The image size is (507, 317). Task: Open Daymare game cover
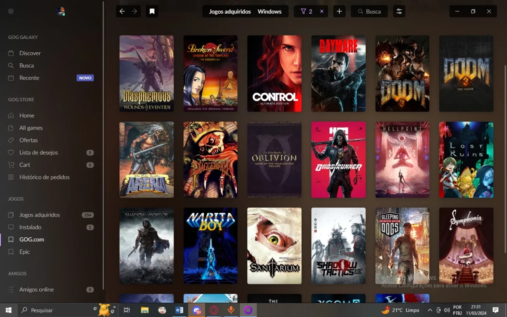pyautogui.click(x=338, y=73)
